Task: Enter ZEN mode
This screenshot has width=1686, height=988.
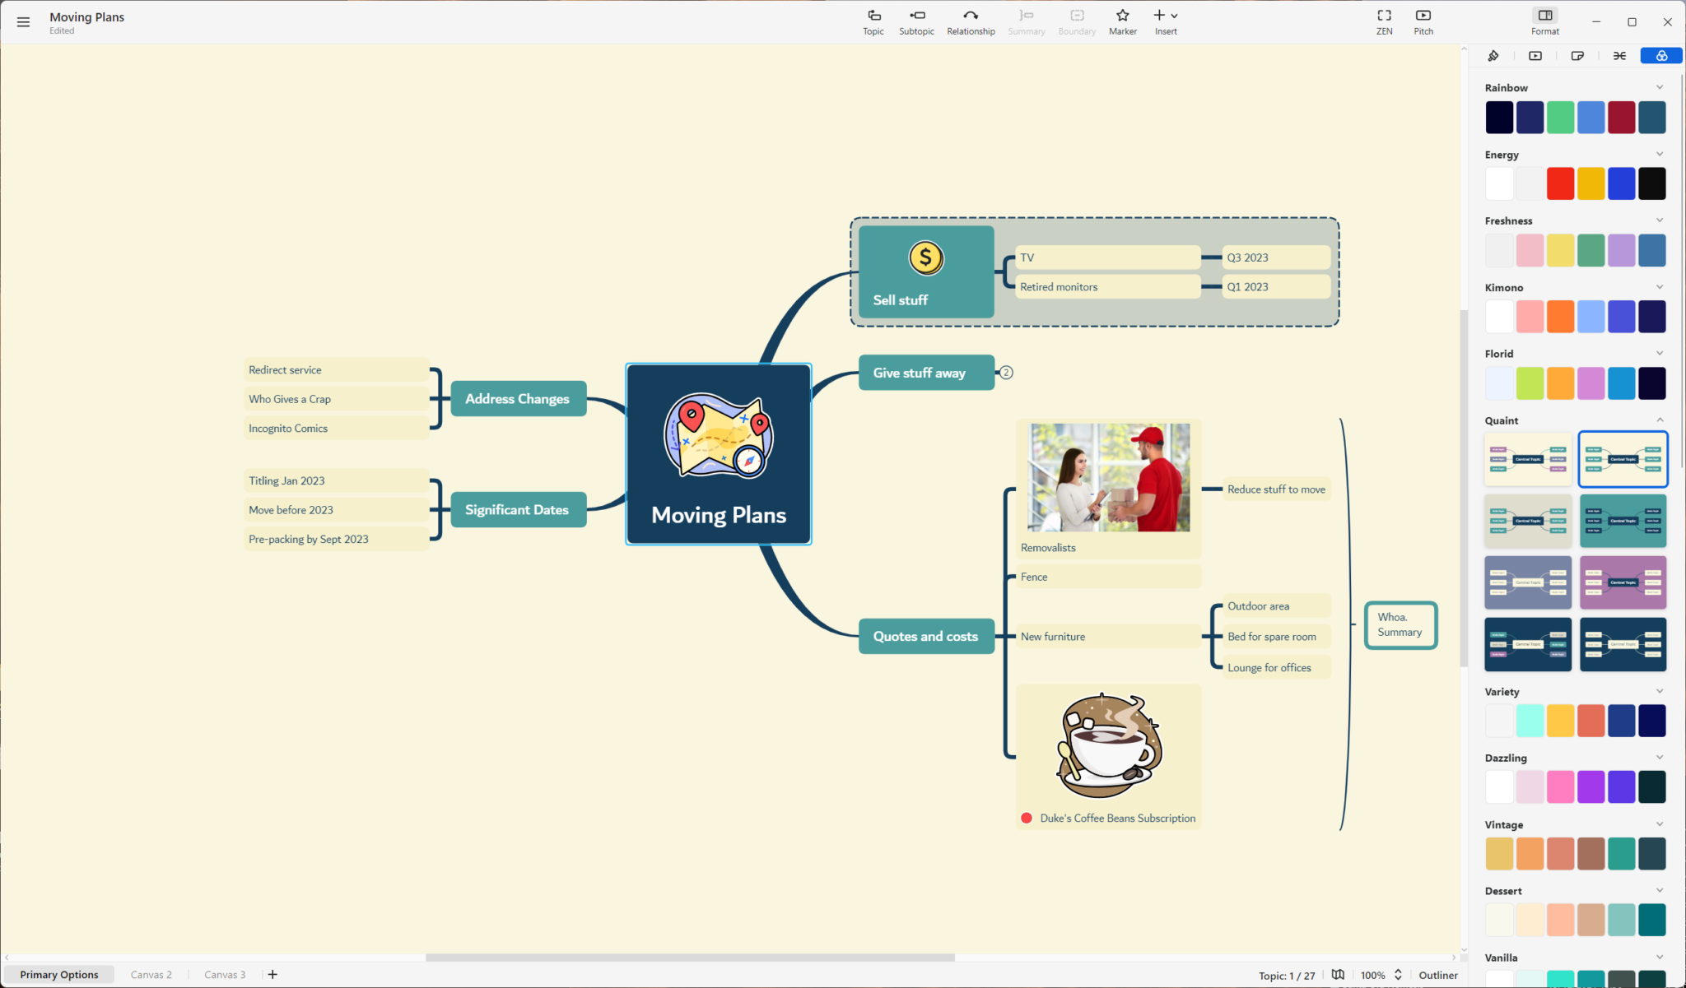Action: coord(1383,20)
